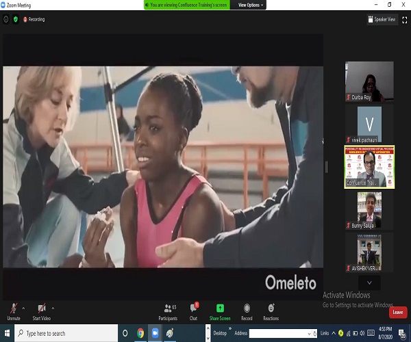Open the Participants panel
This screenshot has width=411, height=342.
(x=168, y=312)
